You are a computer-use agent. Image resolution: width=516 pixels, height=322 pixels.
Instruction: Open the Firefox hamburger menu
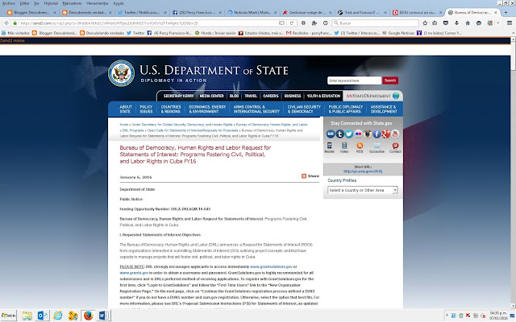(x=510, y=23)
